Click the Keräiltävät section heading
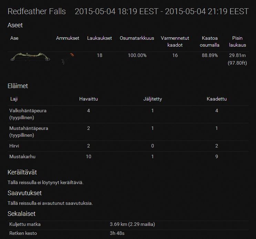 pyautogui.click(x=22, y=172)
